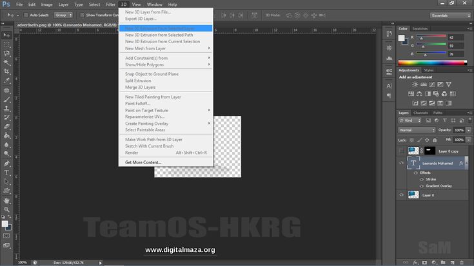Viewport: 474px width, 266px height.
Task: Select the Eyedropper tool
Action: click(x=6, y=81)
